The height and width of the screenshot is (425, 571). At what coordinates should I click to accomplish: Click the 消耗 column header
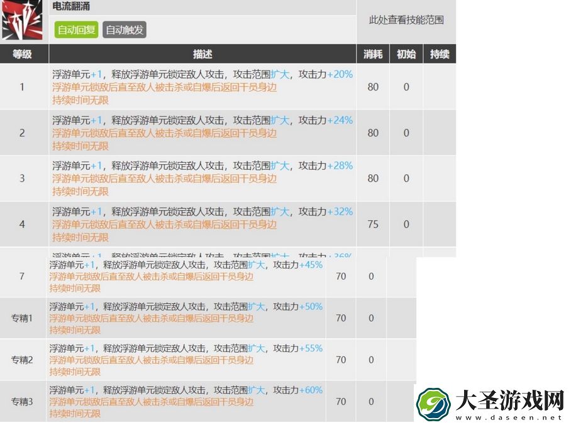pos(373,54)
